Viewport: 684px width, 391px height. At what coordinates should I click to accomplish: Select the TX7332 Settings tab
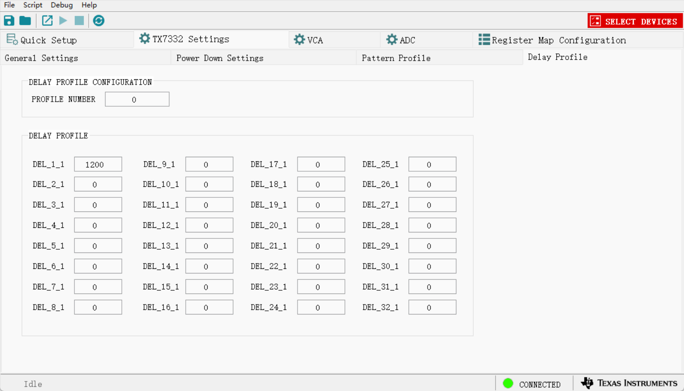[211, 39]
